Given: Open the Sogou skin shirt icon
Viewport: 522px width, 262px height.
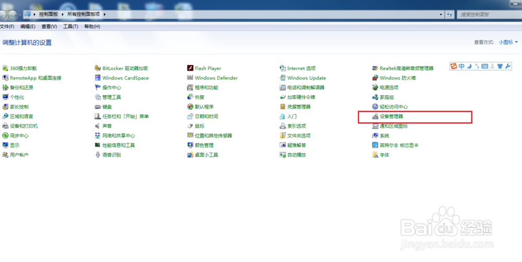Looking at the screenshot, I should 500,66.
